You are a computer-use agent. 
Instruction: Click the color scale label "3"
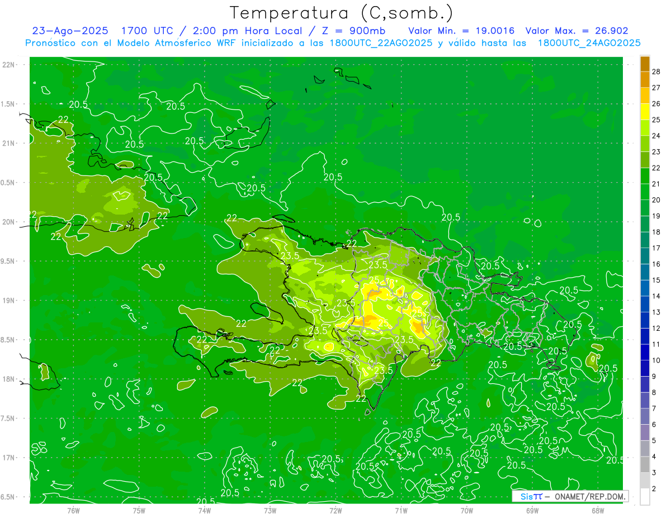coord(655,473)
